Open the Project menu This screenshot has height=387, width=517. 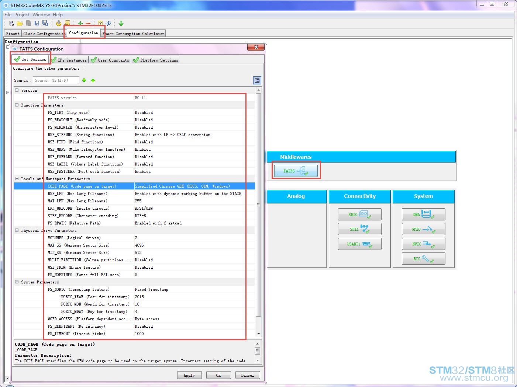[22, 15]
